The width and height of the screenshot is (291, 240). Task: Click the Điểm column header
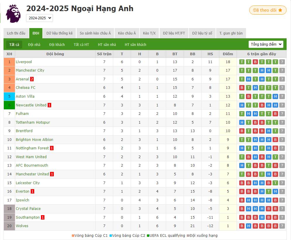(228, 54)
